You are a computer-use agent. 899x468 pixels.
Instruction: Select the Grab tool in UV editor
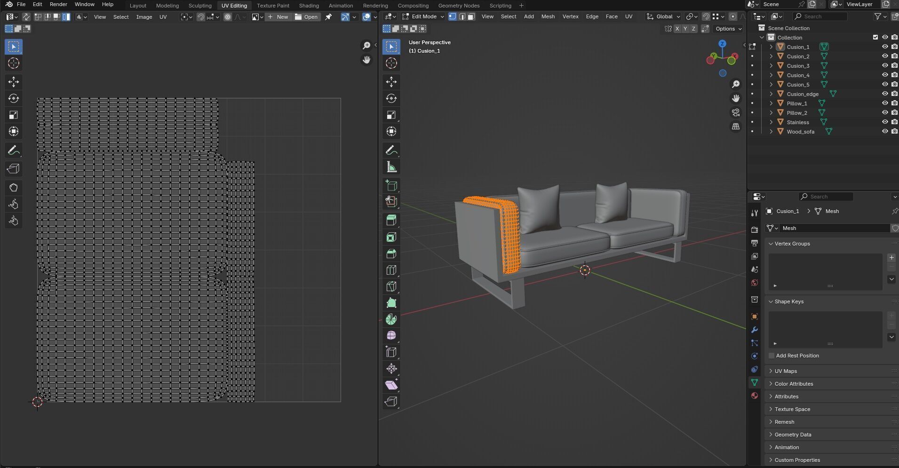pyautogui.click(x=13, y=187)
